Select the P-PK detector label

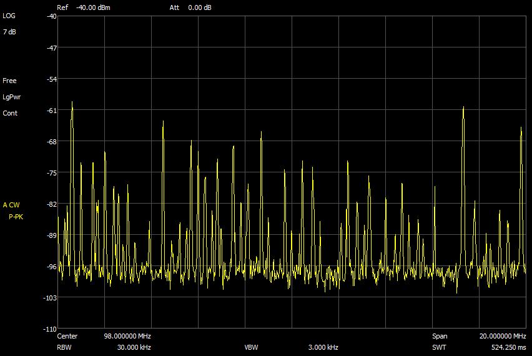tap(16, 217)
